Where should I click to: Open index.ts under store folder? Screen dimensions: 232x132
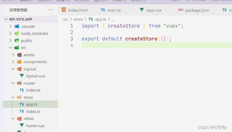33,111
